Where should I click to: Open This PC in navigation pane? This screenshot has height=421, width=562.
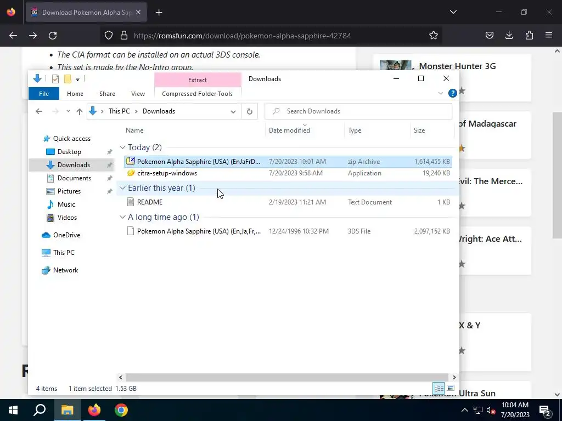tap(64, 253)
